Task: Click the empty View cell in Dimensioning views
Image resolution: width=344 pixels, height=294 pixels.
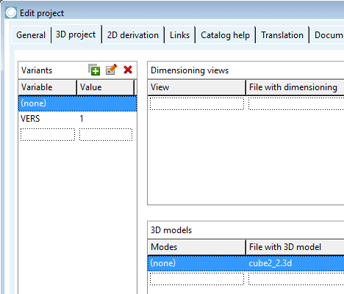Action: 197,103
